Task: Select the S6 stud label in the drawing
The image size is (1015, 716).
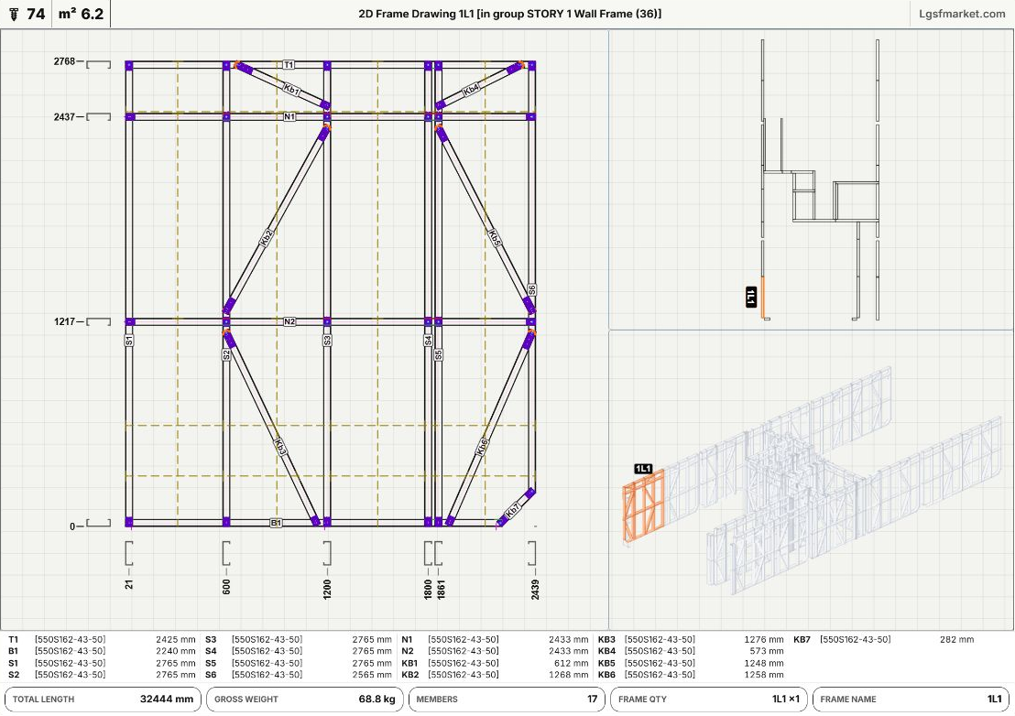Action: pyautogui.click(x=531, y=289)
